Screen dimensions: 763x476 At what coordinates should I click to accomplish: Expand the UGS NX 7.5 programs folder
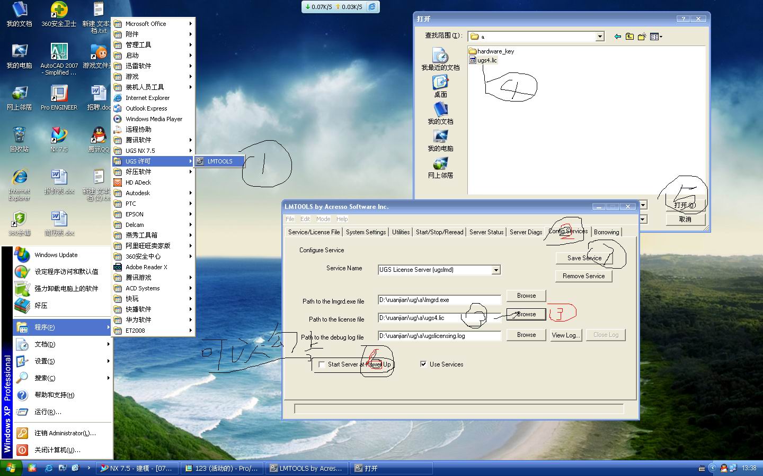(153, 151)
